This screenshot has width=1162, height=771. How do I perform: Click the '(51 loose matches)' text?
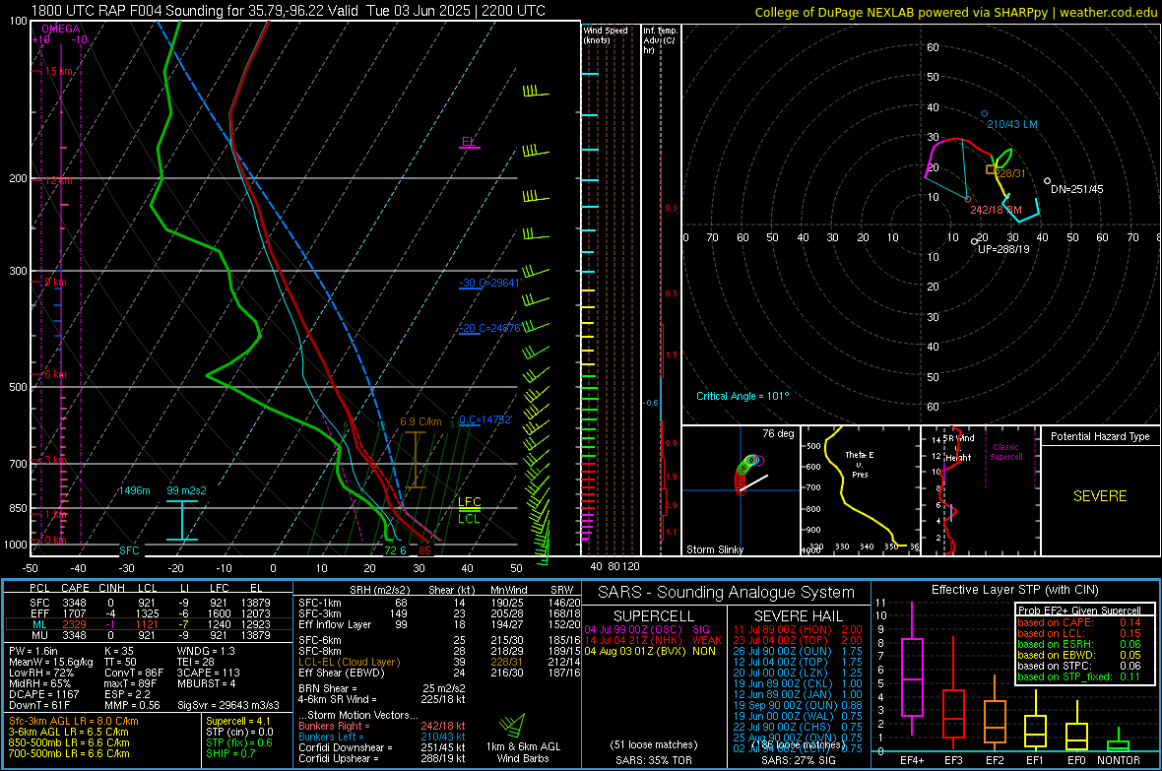point(654,744)
